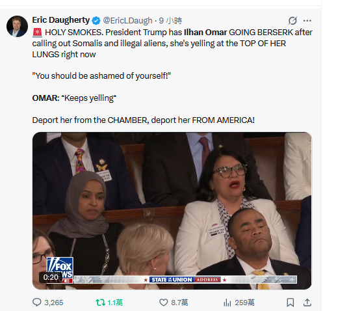Click the 3,265 replies count
This screenshot has height=311, width=338.
(x=54, y=303)
